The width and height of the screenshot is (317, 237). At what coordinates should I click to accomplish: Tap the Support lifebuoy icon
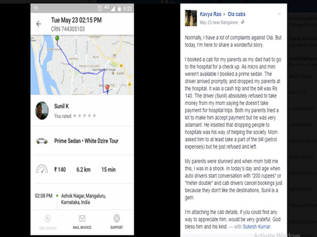[x=117, y=218]
